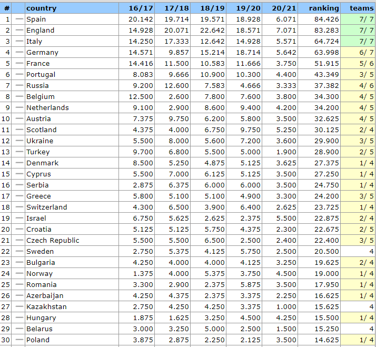Click the dash icon in Scotland's row

(19, 130)
